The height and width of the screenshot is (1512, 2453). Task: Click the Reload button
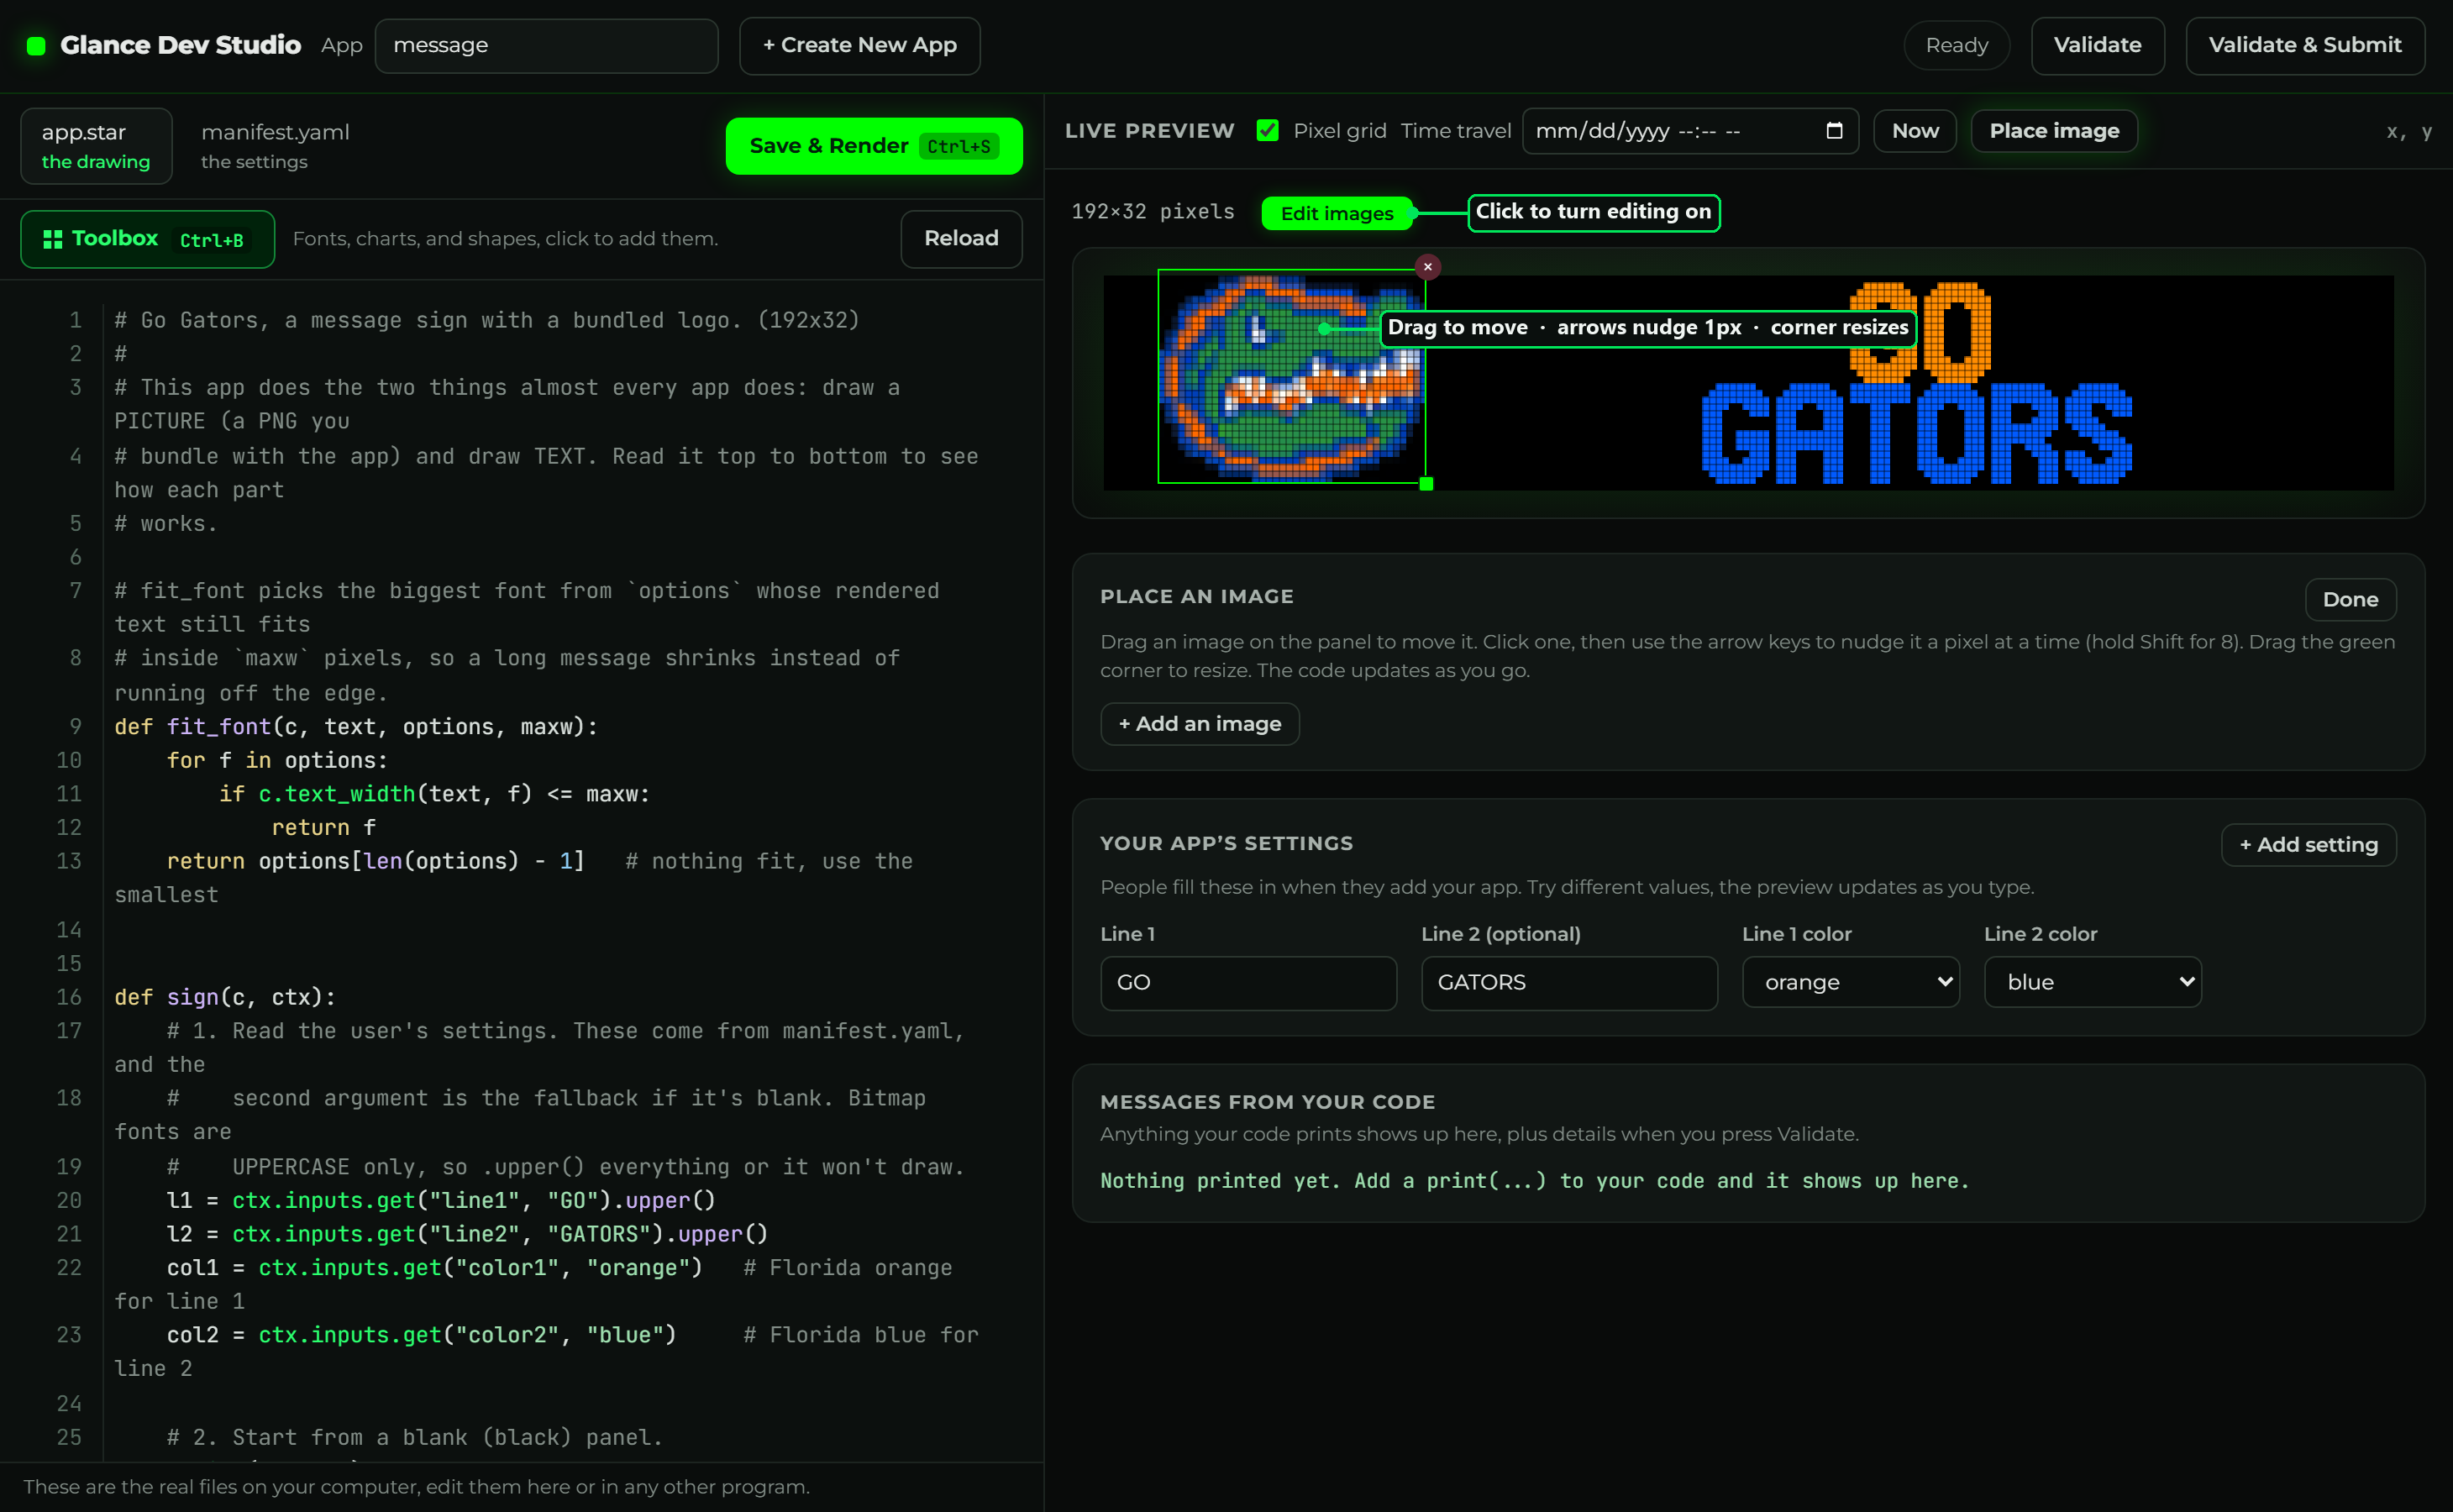pos(961,239)
